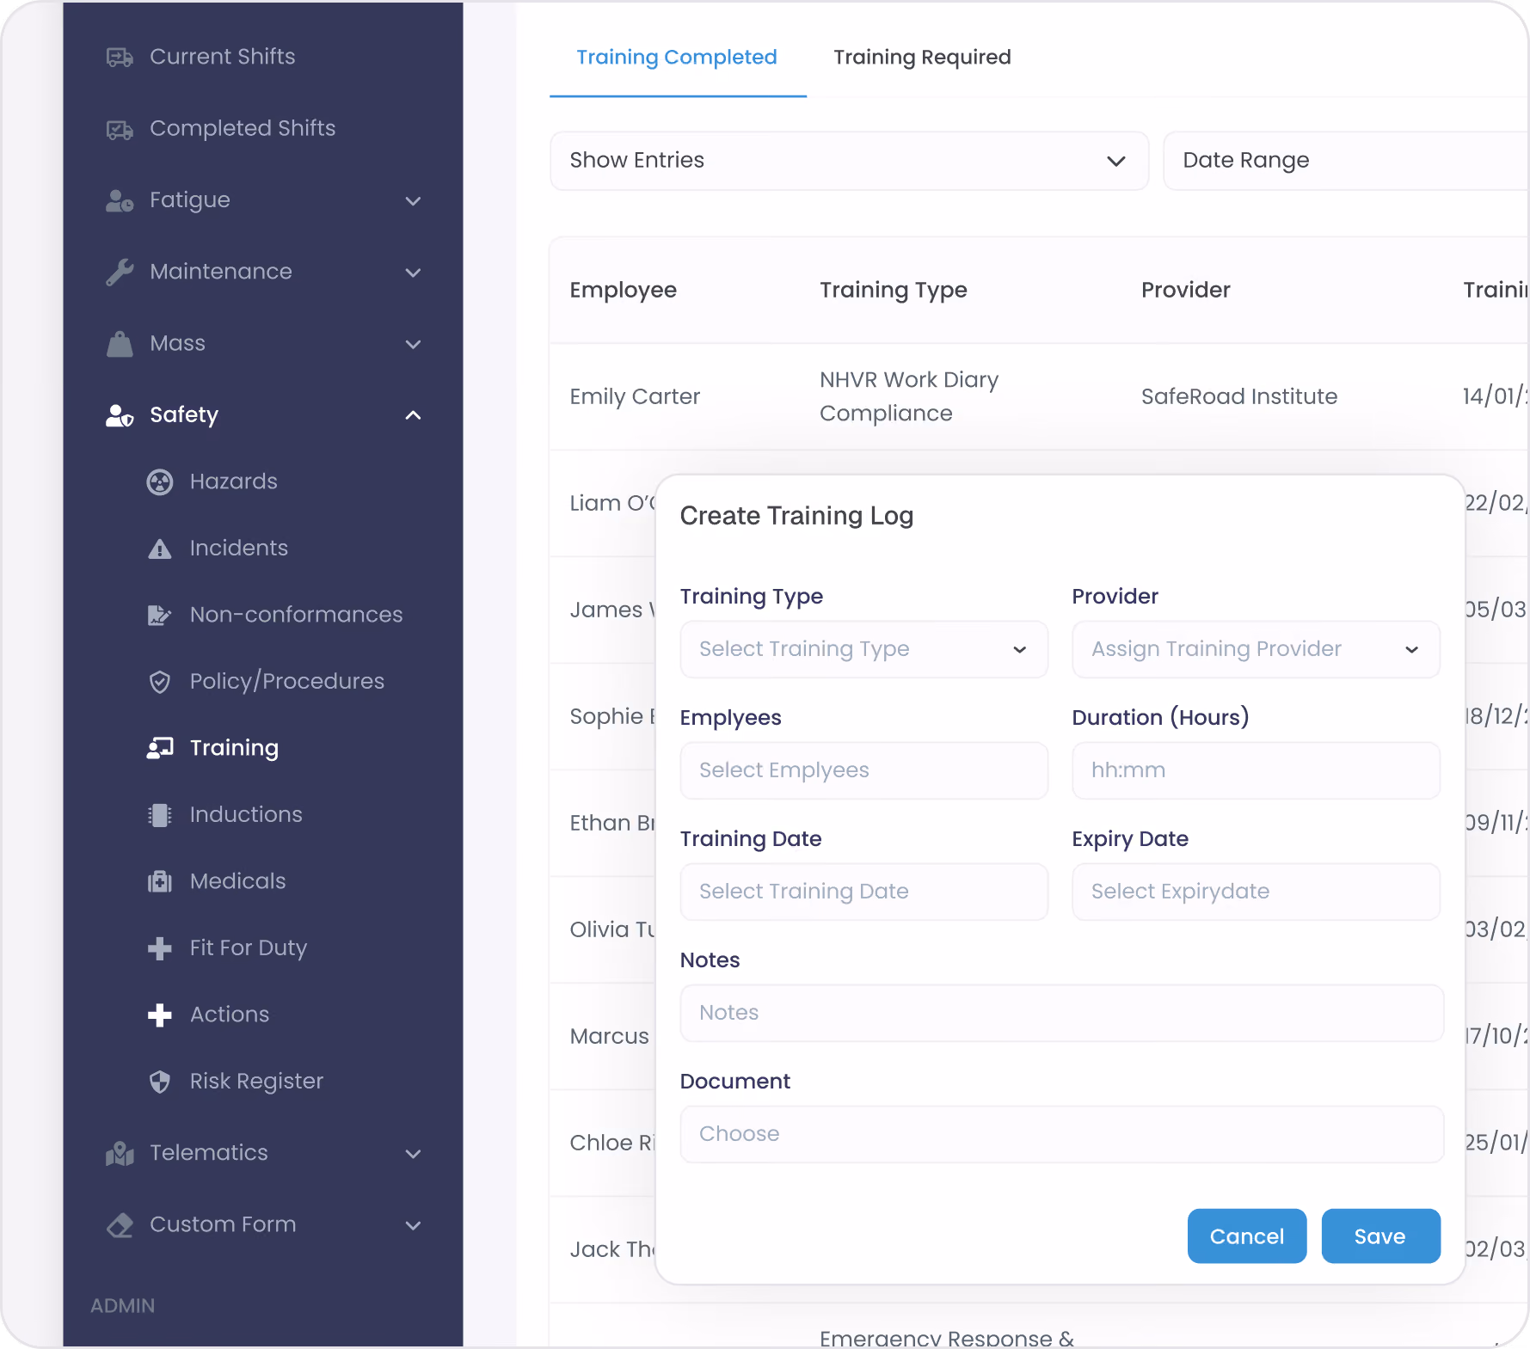Click the Duration hh:mm field
The image size is (1530, 1349).
[x=1257, y=771]
